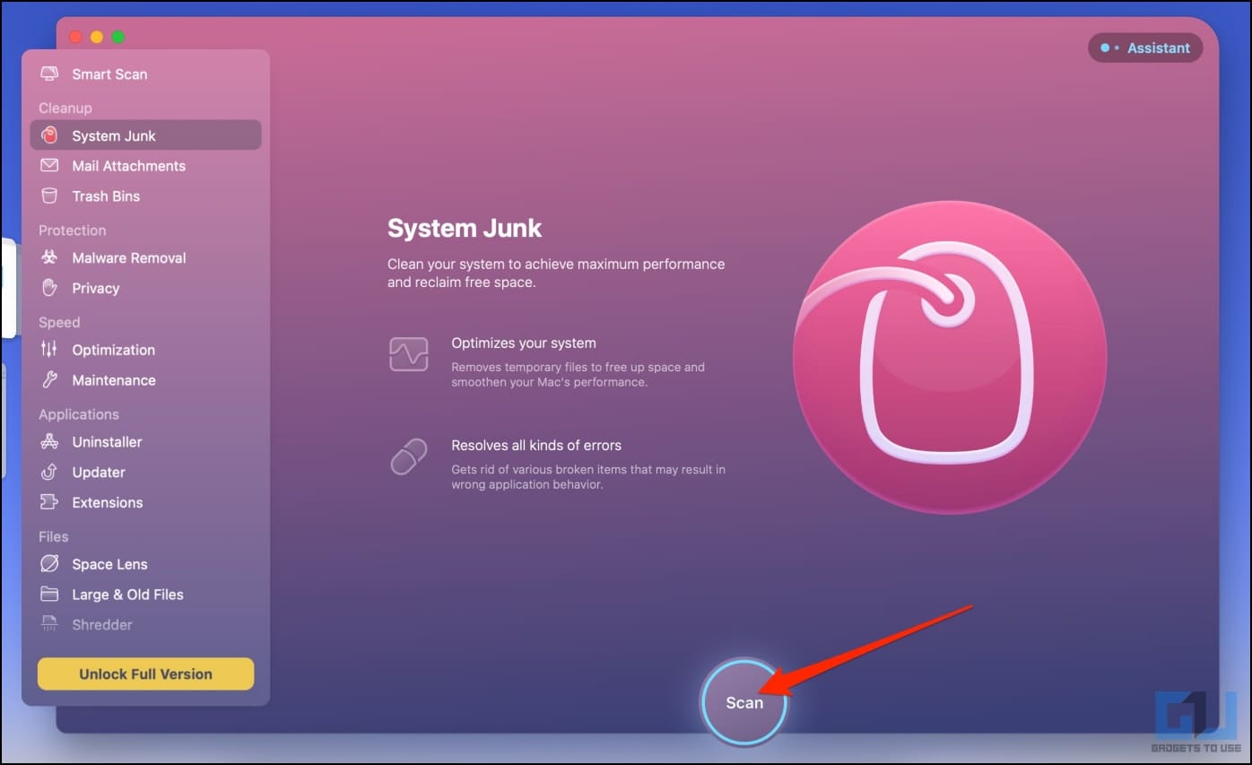Click the Malware Removal biohazard icon
This screenshot has height=765, width=1252.
pos(49,257)
